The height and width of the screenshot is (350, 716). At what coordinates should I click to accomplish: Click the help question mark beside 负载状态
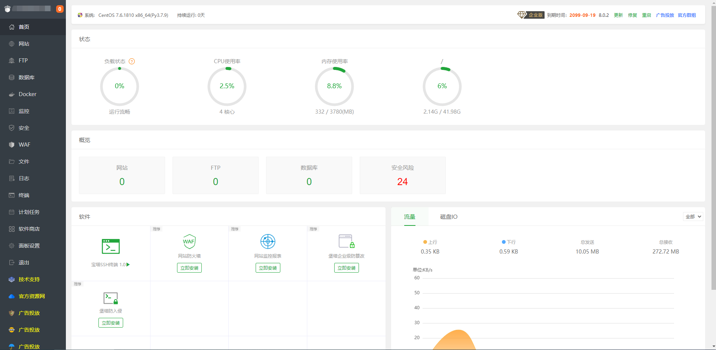pyautogui.click(x=132, y=61)
